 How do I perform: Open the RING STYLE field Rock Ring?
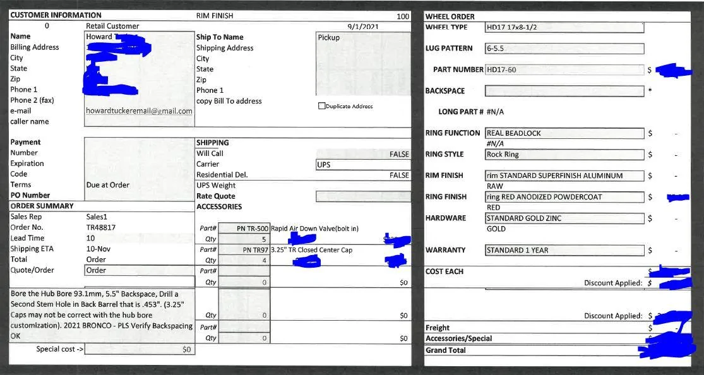pyautogui.click(x=564, y=155)
